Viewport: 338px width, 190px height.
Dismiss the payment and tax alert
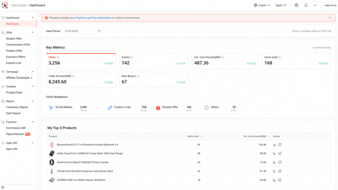(x=330, y=18)
